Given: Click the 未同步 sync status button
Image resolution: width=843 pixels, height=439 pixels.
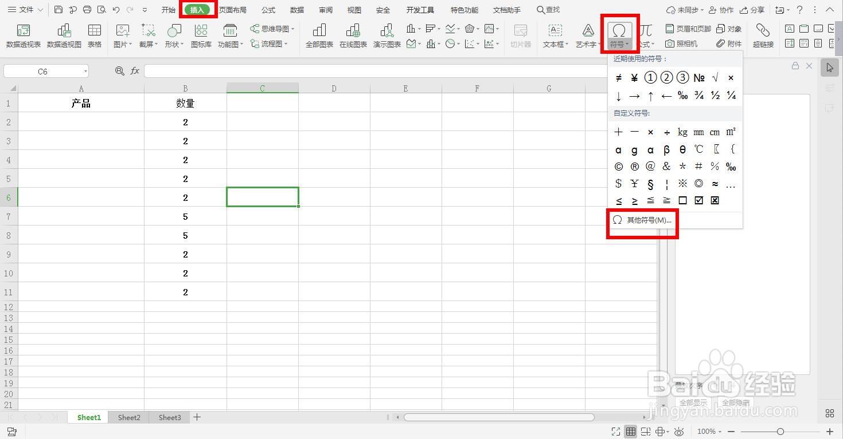Looking at the screenshot, I should pos(684,10).
